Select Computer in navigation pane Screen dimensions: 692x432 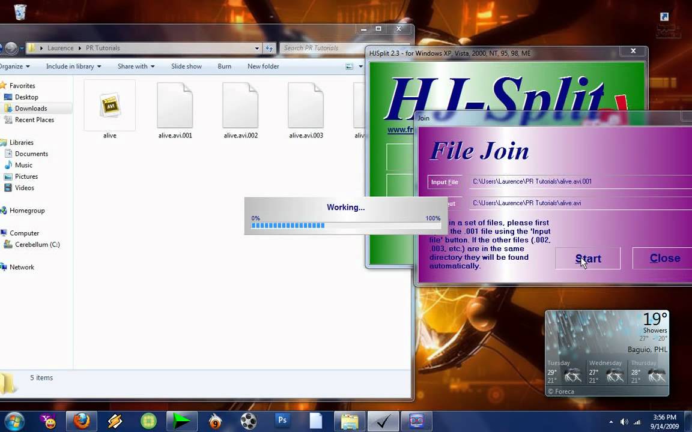24,233
